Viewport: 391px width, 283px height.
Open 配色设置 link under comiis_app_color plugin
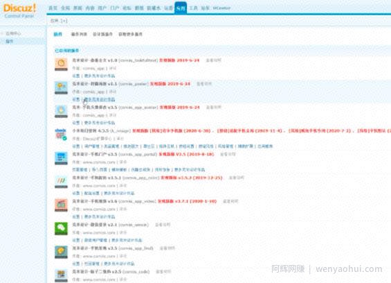[92, 194]
